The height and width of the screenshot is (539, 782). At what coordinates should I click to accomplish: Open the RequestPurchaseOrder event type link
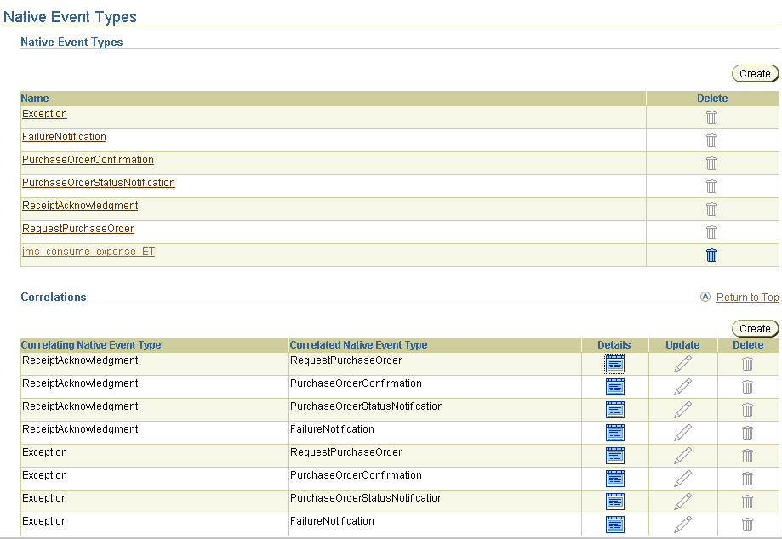77,228
